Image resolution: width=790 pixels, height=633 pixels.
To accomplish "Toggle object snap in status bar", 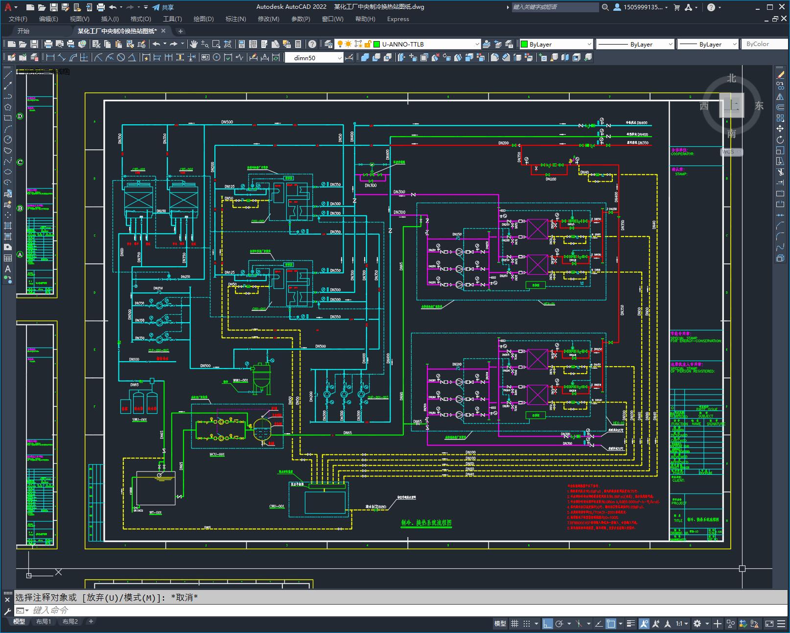I will (611, 624).
